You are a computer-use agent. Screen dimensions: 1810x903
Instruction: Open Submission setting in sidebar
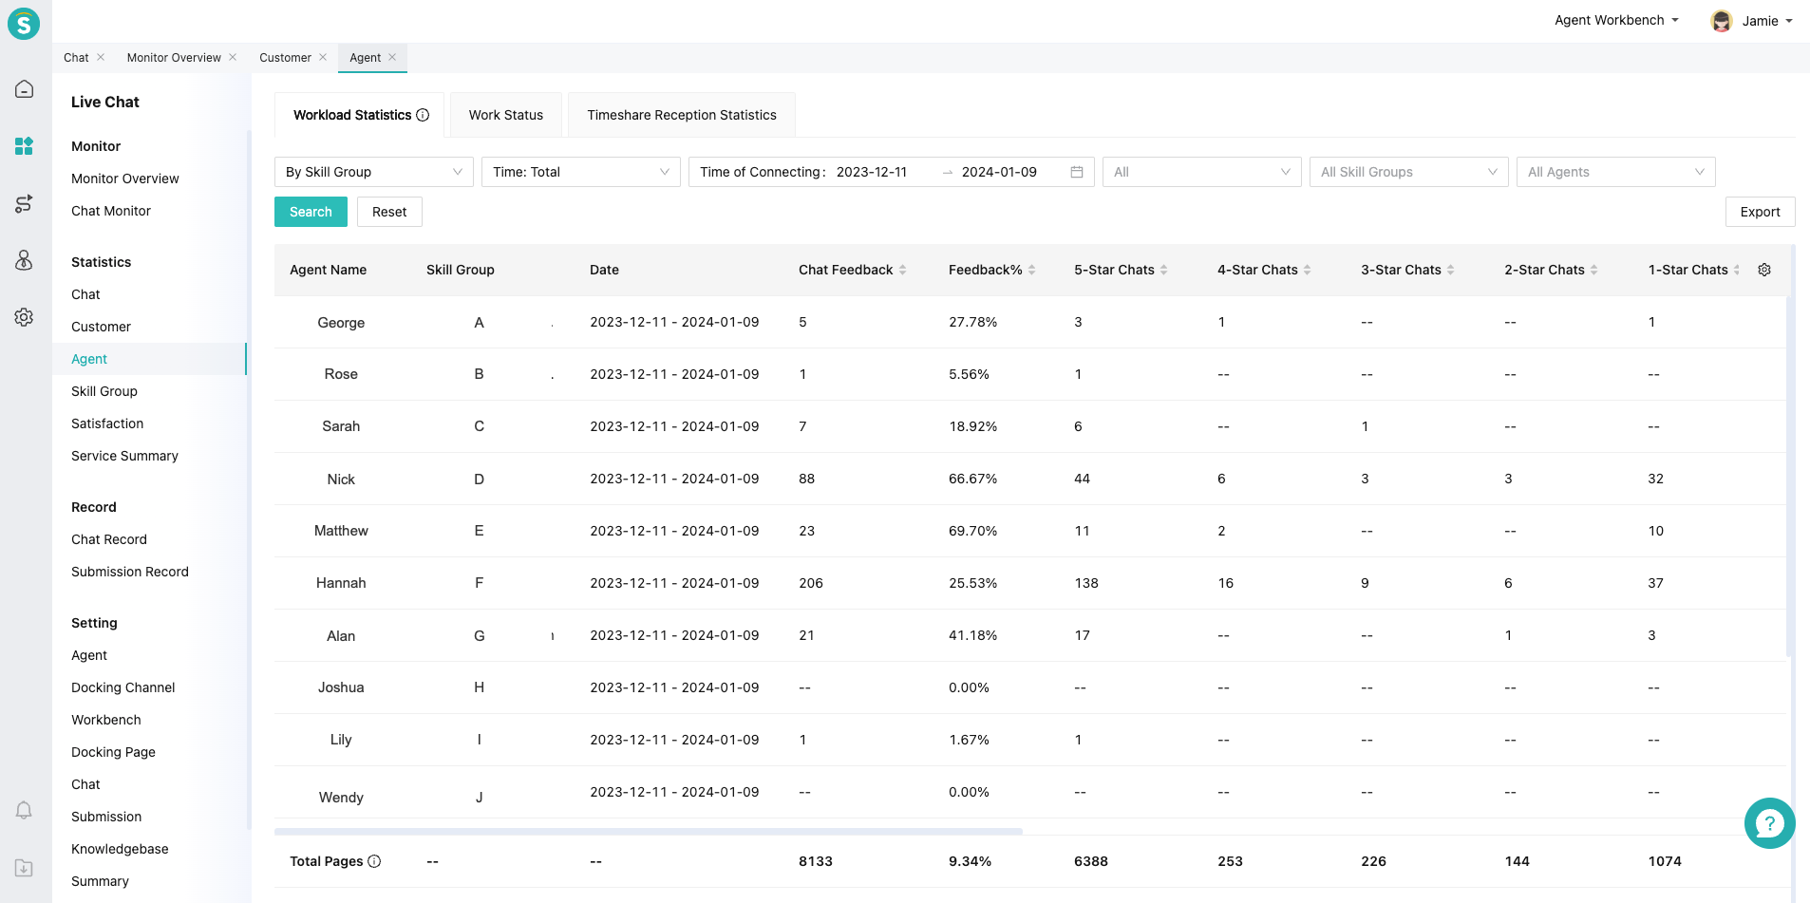coord(106,817)
